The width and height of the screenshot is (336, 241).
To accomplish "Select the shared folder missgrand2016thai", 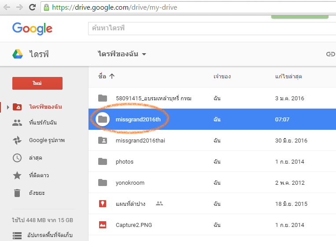I will 143,140.
